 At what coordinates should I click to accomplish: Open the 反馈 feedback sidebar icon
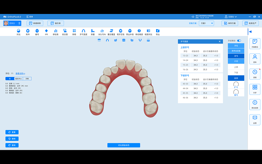coord(255,120)
